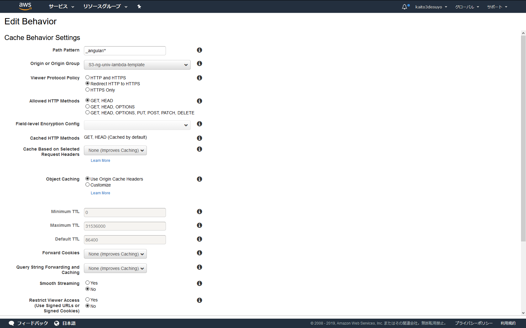The image size is (526, 328).
Task: Open Query String Forwarding and Caching dropdown
Action: 115,268
